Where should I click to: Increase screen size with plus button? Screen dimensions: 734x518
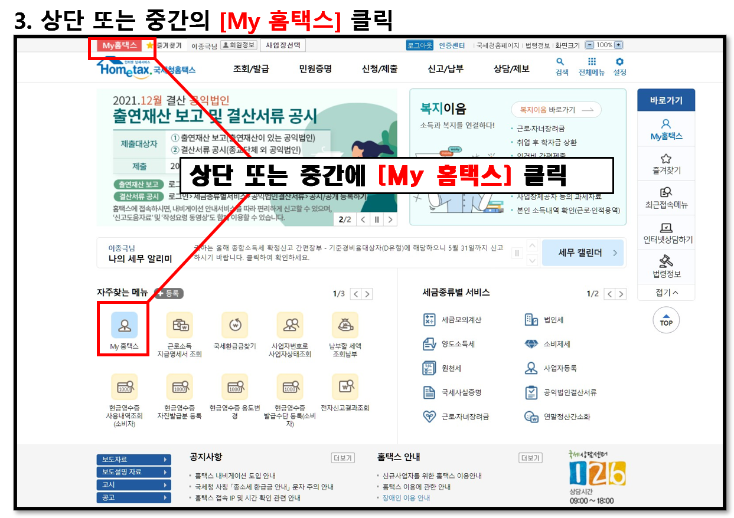click(618, 45)
